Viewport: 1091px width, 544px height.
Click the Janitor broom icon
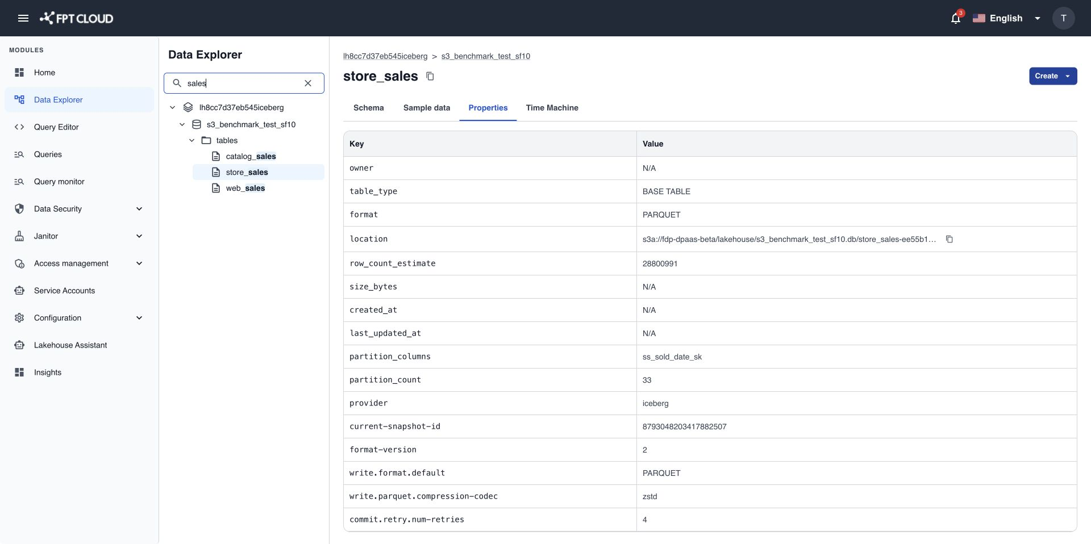(x=19, y=236)
